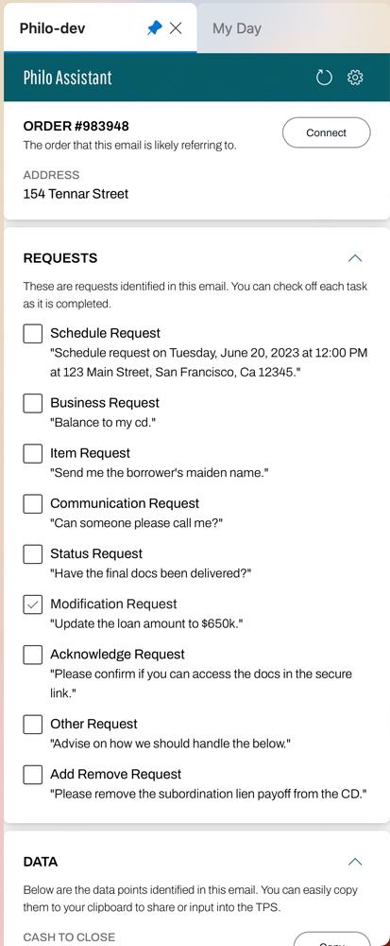Collapse the DATA section chevron
The height and width of the screenshot is (946, 390).
(355, 862)
